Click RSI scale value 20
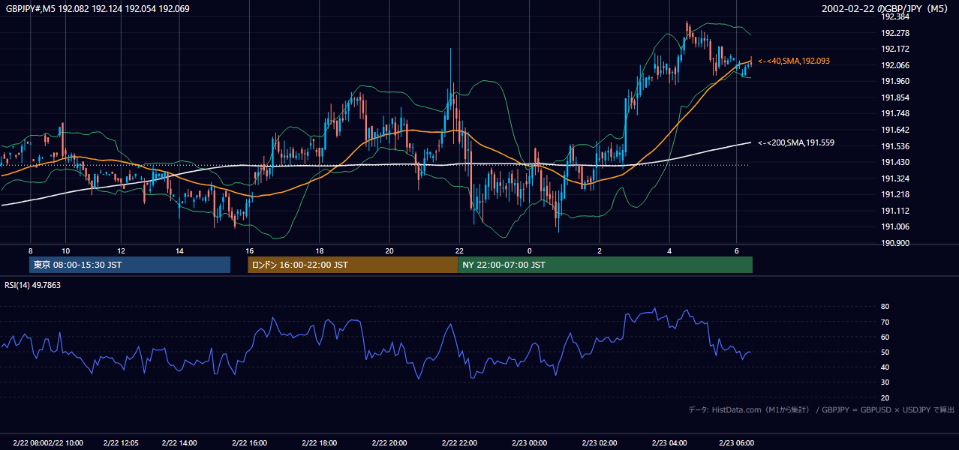Screen dimensions: 959x450 tap(885, 397)
